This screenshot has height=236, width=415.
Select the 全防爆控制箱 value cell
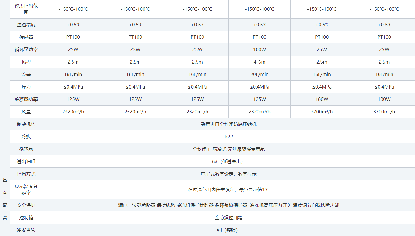click(228, 217)
